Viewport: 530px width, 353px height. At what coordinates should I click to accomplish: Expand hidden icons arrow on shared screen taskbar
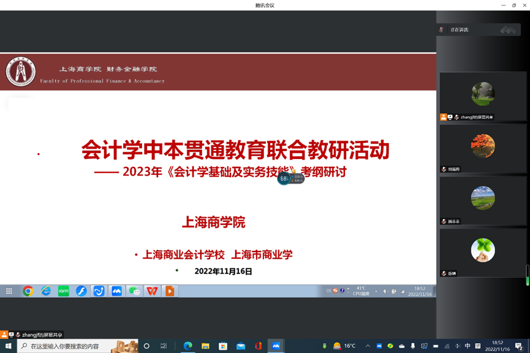coord(376,291)
